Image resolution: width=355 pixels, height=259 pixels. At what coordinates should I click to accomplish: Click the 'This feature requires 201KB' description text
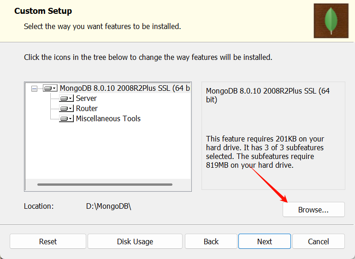(x=265, y=152)
